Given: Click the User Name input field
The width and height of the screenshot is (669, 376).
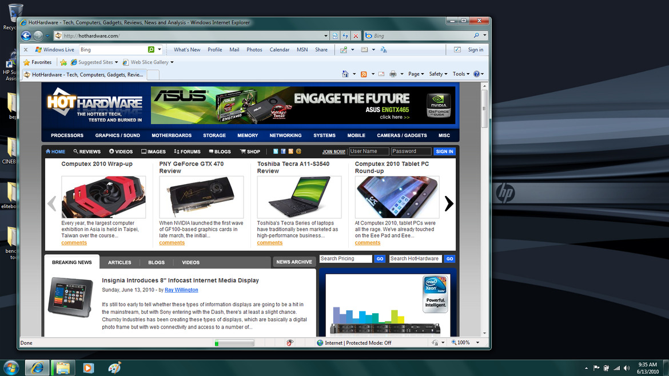Looking at the screenshot, I should tap(369, 151).
